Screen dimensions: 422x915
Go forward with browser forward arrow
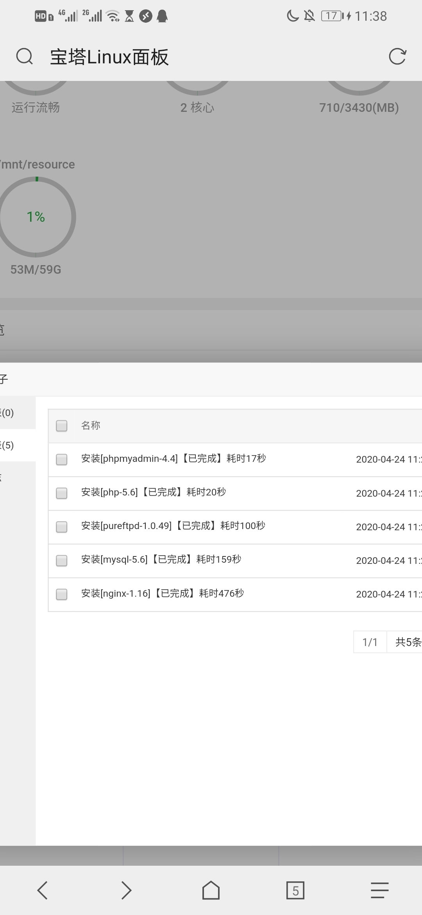click(126, 890)
